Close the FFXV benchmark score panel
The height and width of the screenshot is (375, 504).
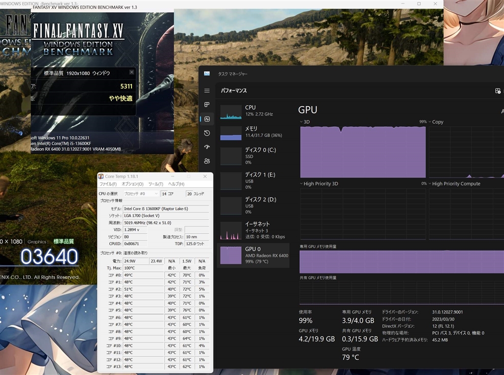pos(131,72)
